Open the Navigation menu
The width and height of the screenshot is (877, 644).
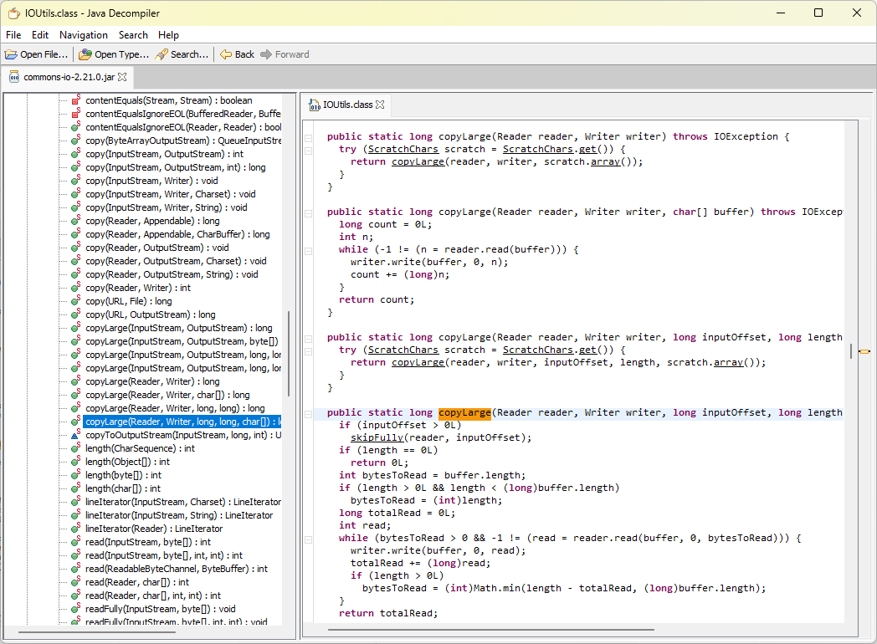pos(83,35)
